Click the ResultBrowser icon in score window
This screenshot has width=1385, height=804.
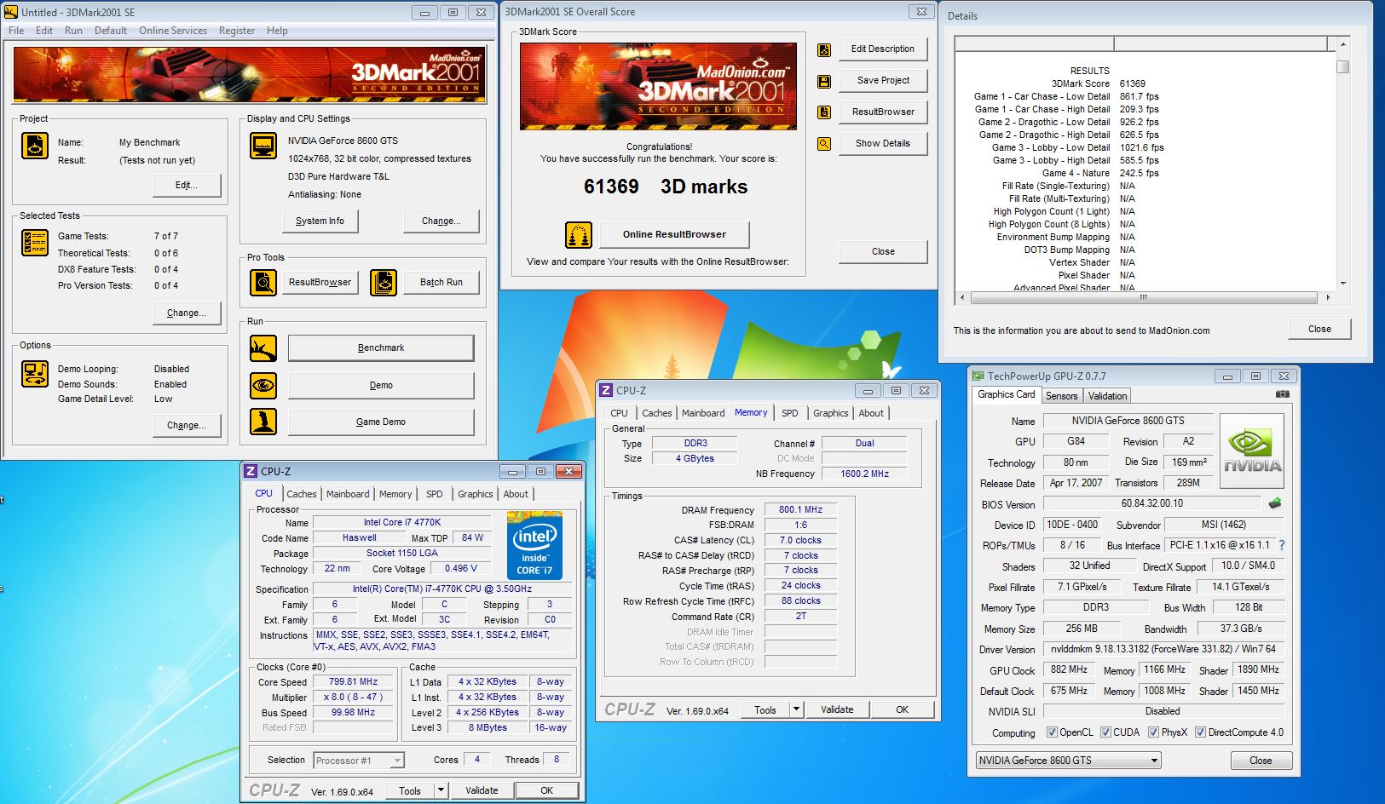(x=824, y=112)
